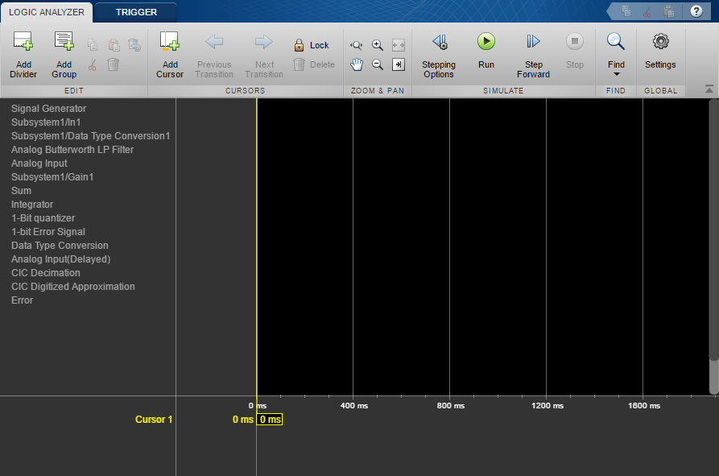Select the Pan hand tool

pyautogui.click(x=357, y=64)
